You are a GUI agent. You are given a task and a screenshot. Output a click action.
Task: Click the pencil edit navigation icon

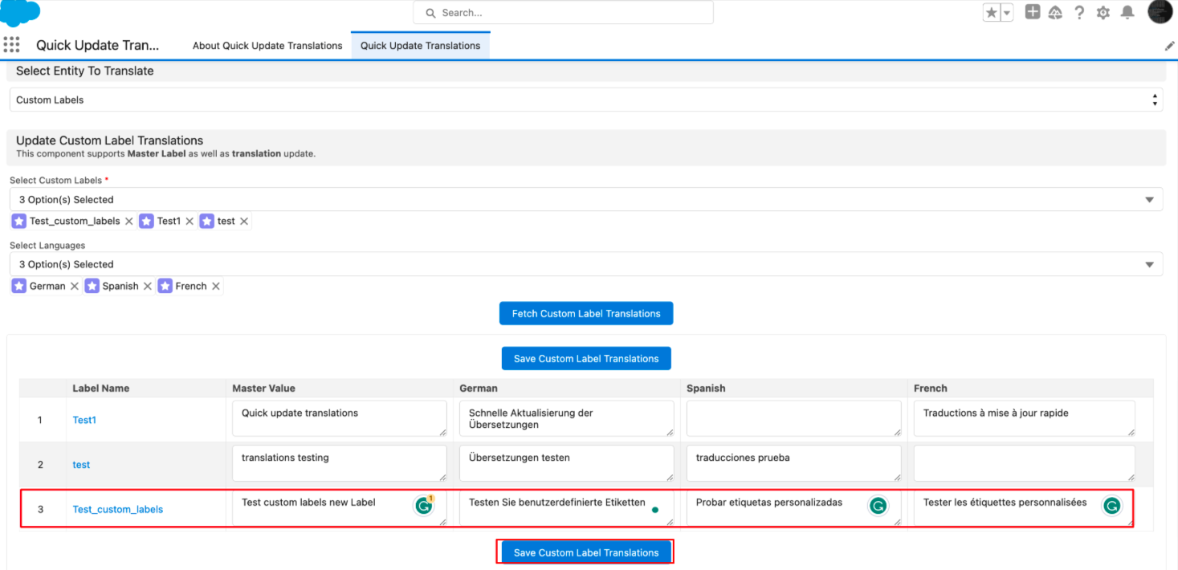1170,46
